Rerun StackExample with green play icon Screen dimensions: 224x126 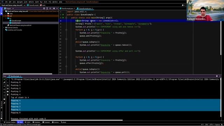pyautogui.click(x=4, y=79)
